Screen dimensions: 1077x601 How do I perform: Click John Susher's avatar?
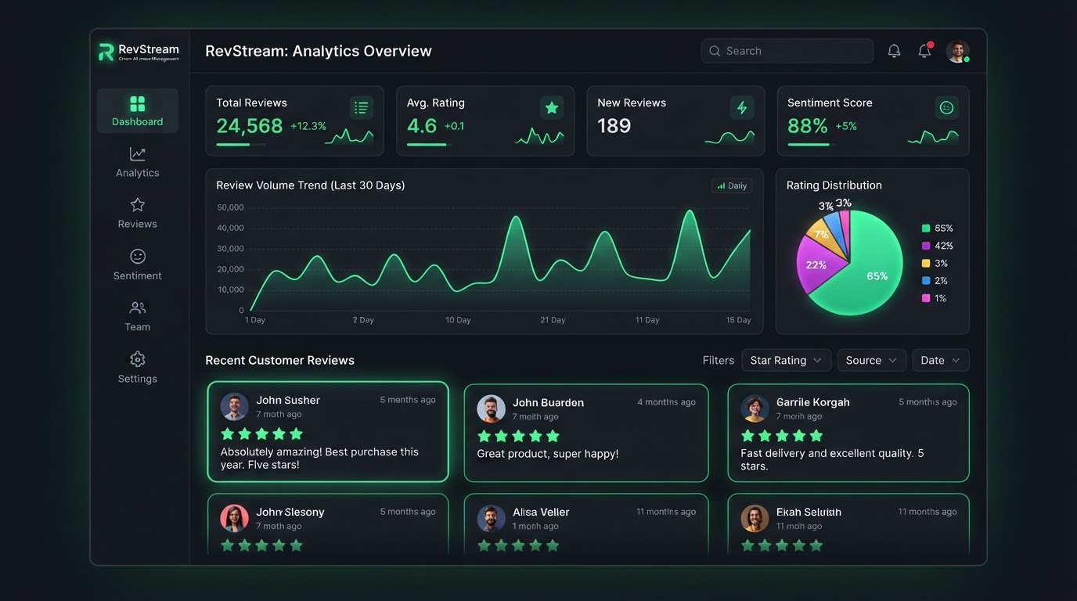234,407
